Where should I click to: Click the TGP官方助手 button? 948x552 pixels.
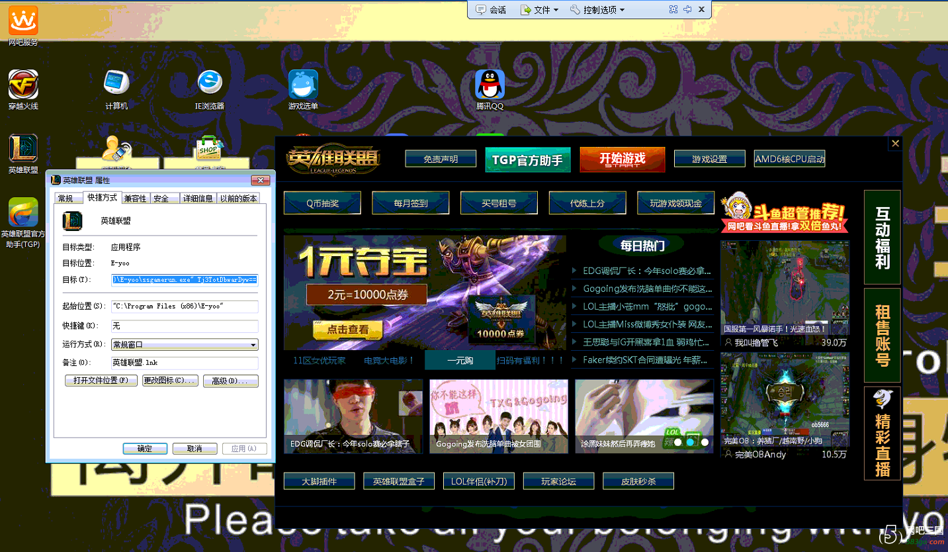(x=527, y=160)
